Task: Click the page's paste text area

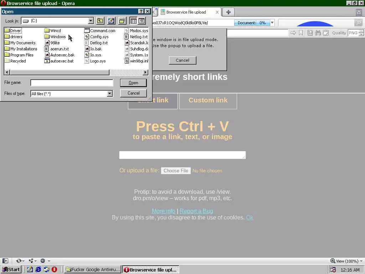Action: (182, 155)
